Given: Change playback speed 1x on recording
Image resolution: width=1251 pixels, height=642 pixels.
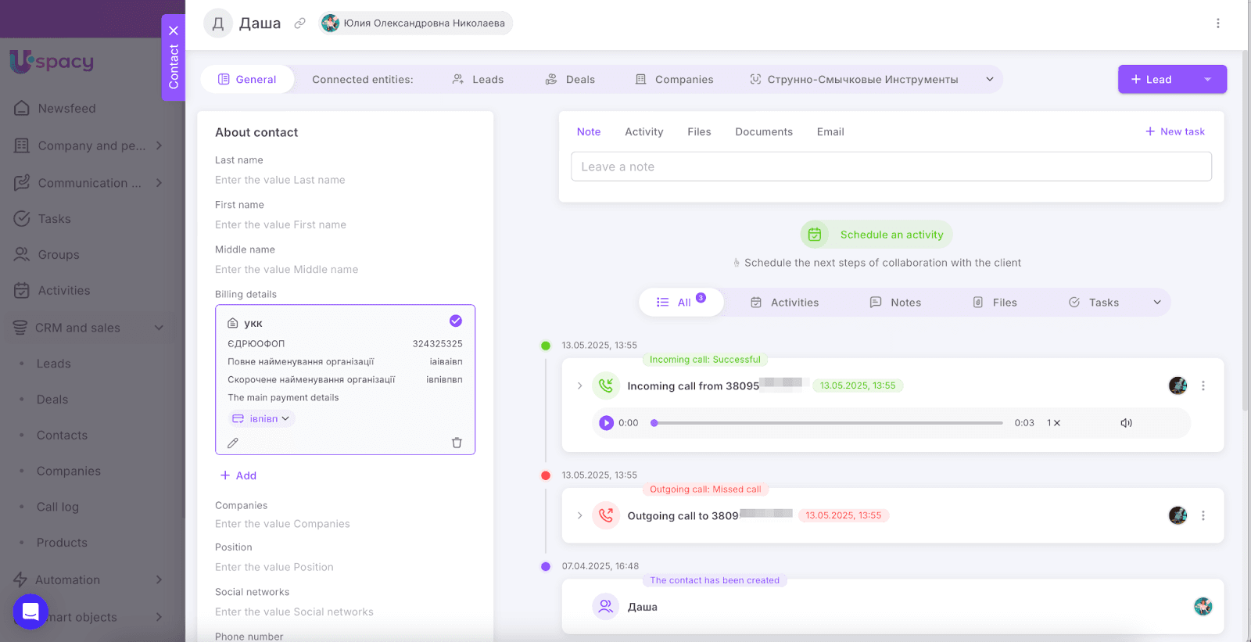Looking at the screenshot, I should (x=1053, y=423).
